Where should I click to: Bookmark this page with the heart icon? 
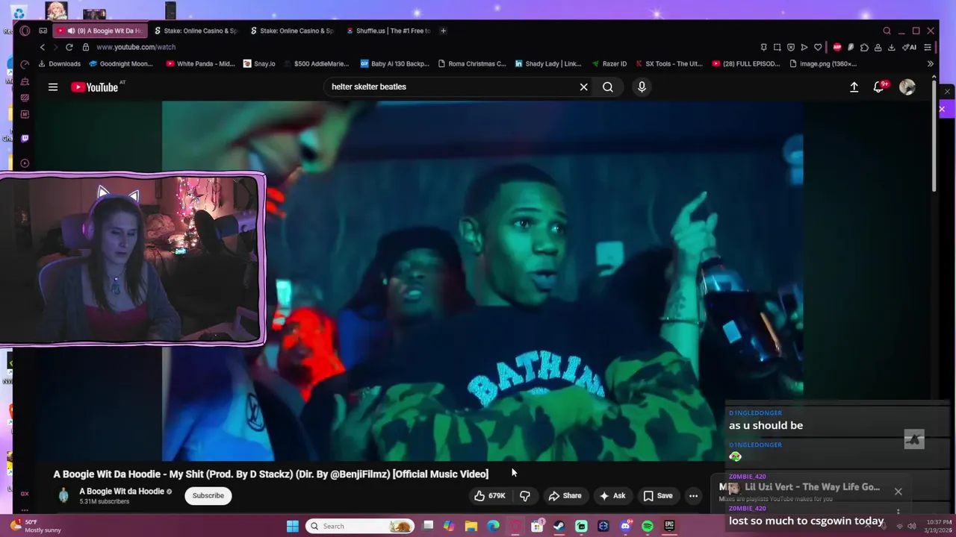pos(818,47)
